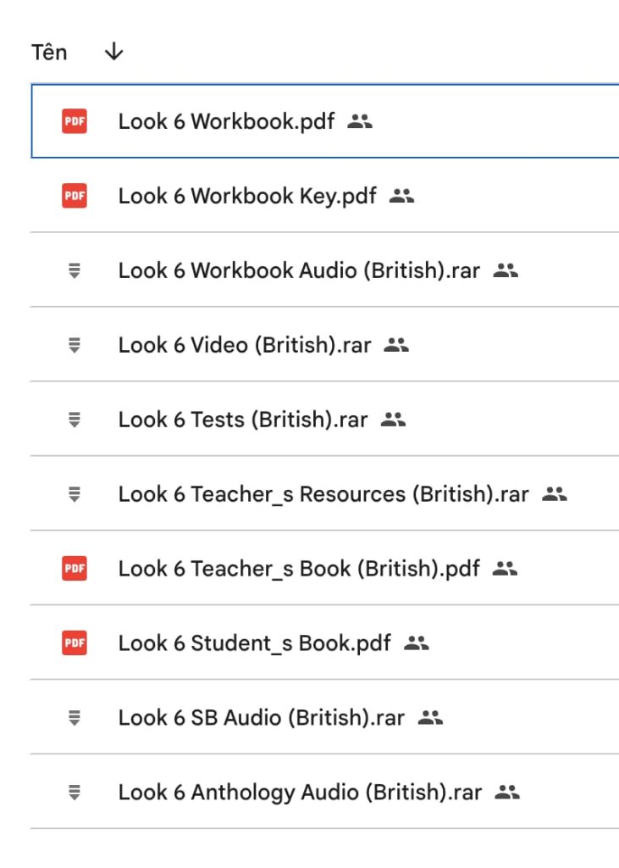Click the PDF icon for Look 6 Workbook.pdf
The width and height of the screenshot is (619, 868).
(x=75, y=120)
